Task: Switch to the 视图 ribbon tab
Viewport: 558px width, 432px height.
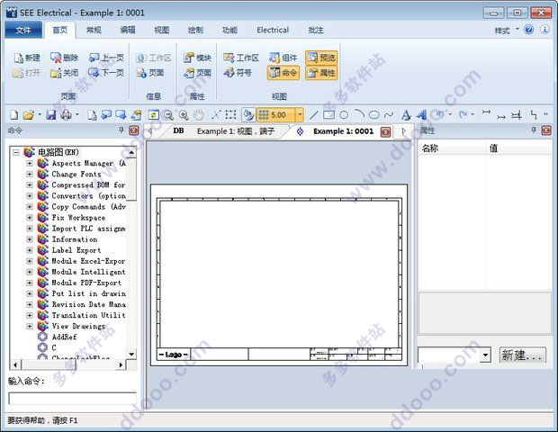Action: (162, 31)
